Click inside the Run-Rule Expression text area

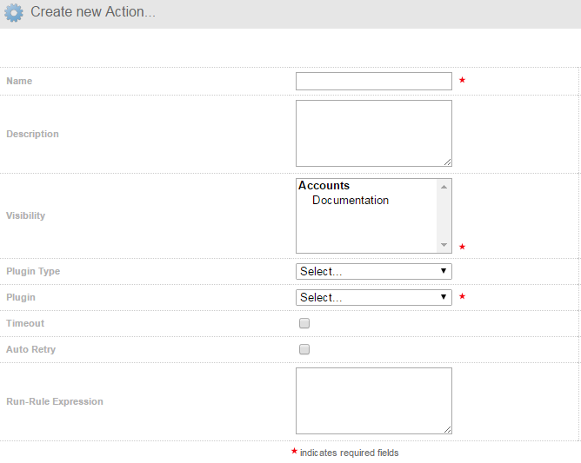[374, 400]
